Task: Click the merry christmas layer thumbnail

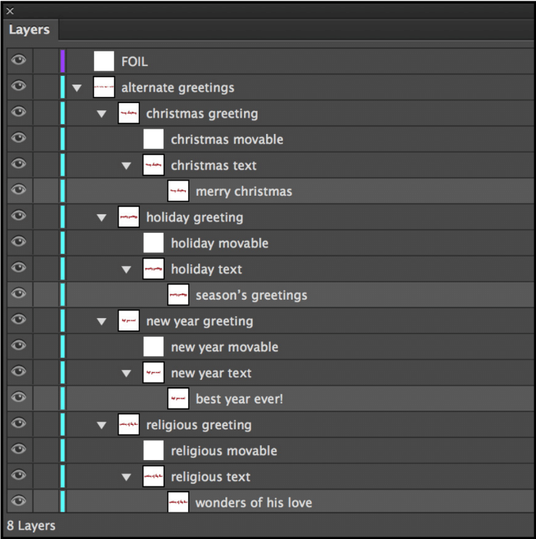Action: click(178, 191)
